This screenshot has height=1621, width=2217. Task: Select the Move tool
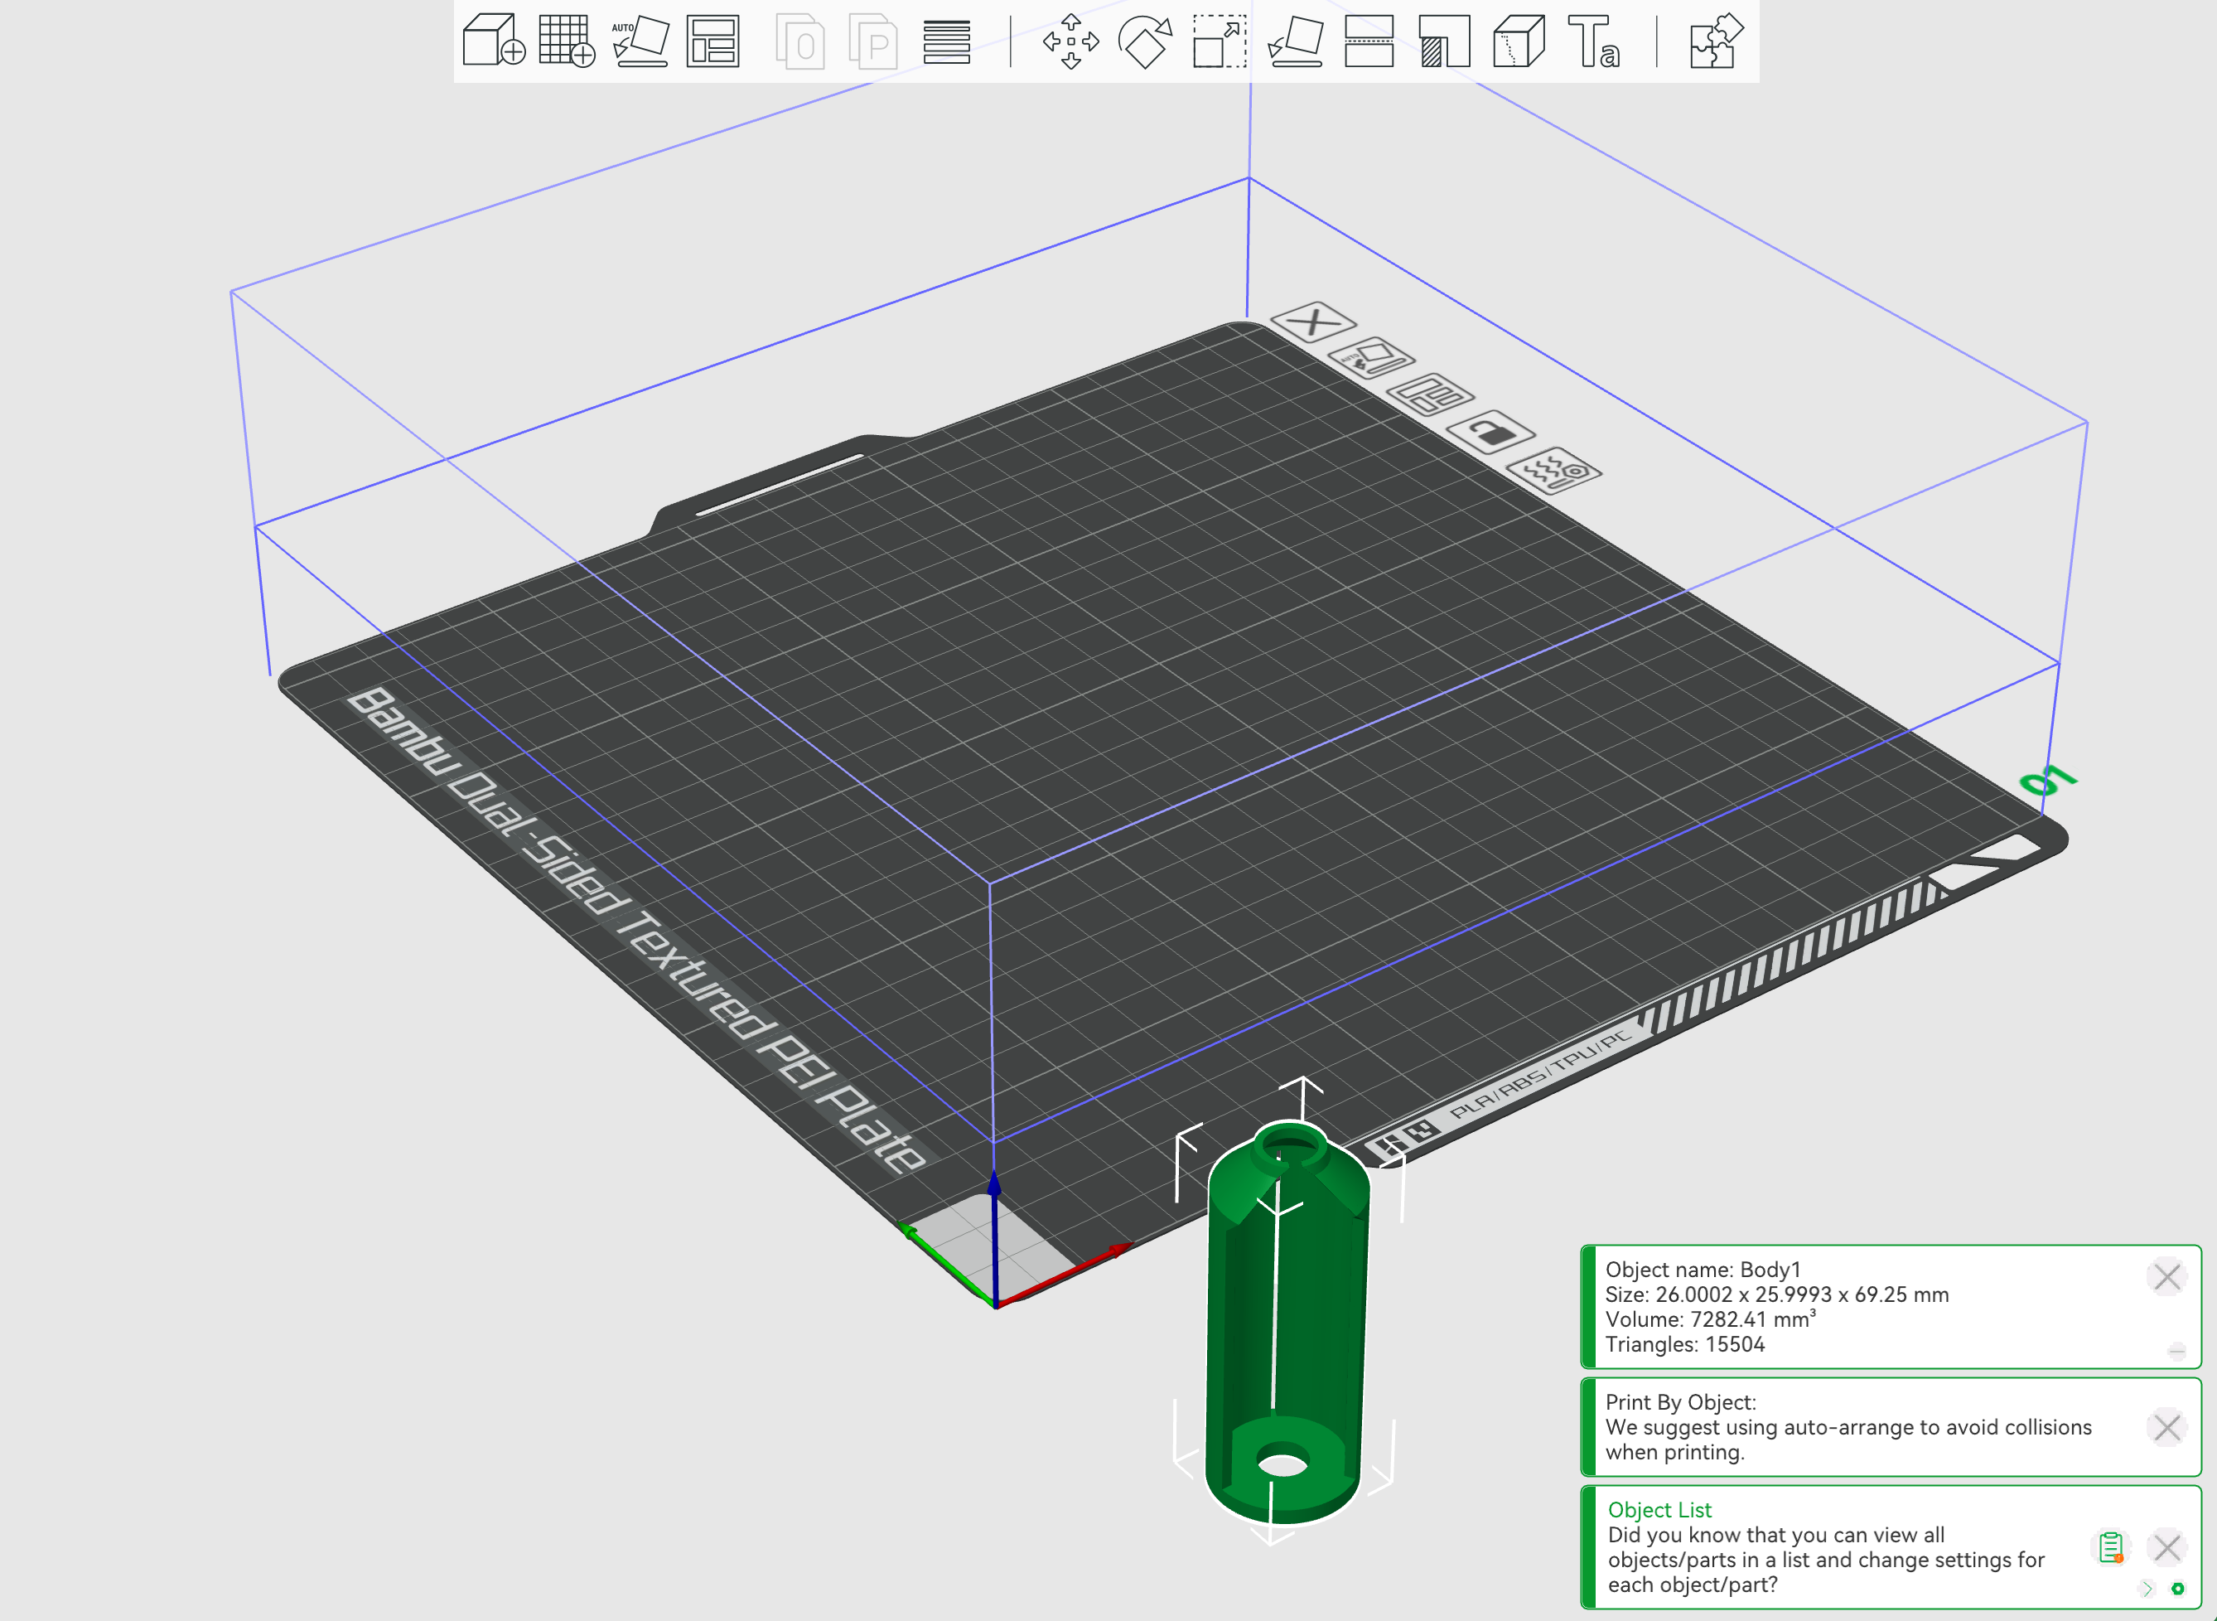pyautogui.click(x=1071, y=42)
